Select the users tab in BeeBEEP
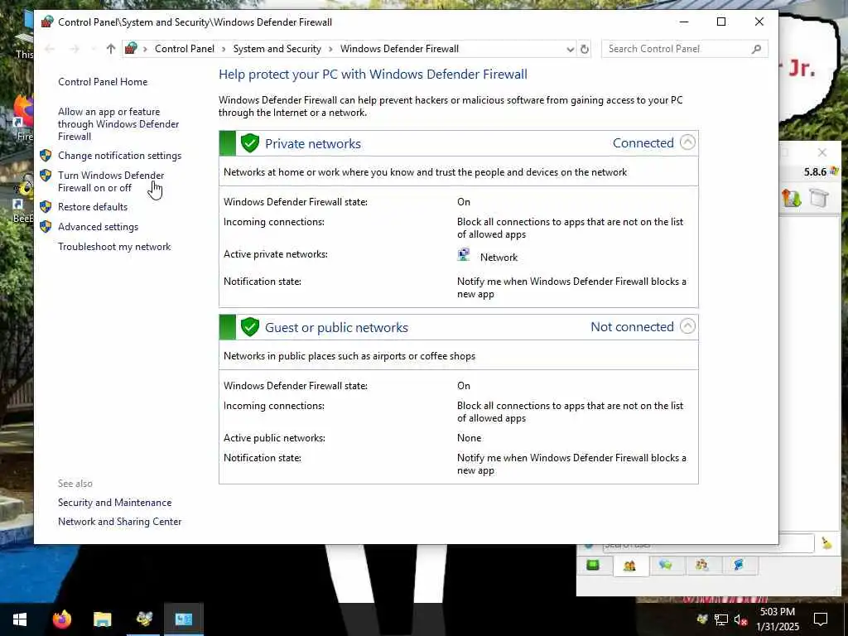 (x=629, y=566)
